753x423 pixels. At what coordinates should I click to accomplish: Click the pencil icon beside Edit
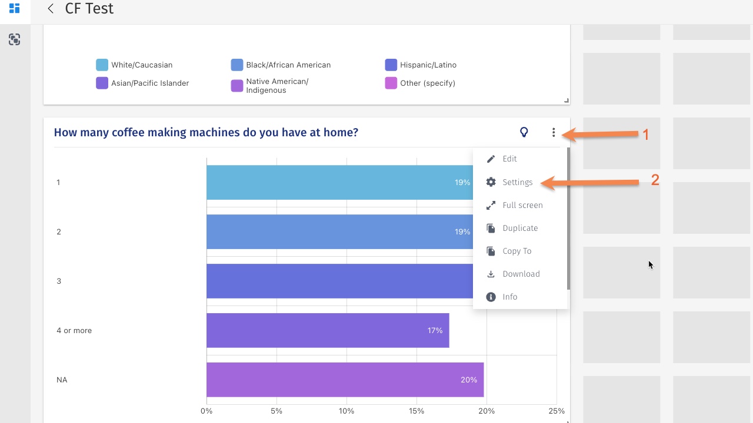[491, 159]
